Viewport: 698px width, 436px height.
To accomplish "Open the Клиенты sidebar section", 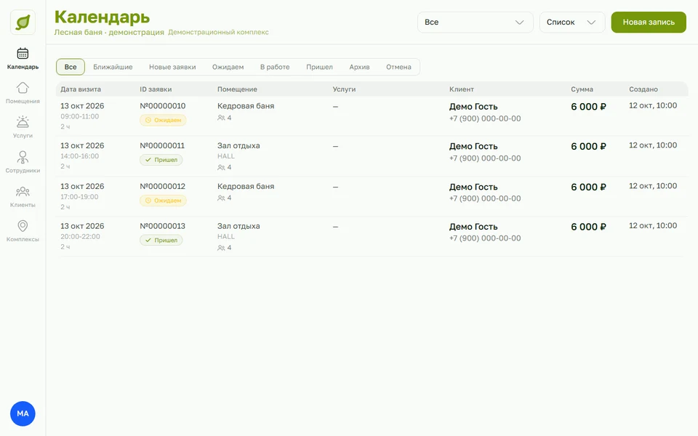I will tap(23, 197).
